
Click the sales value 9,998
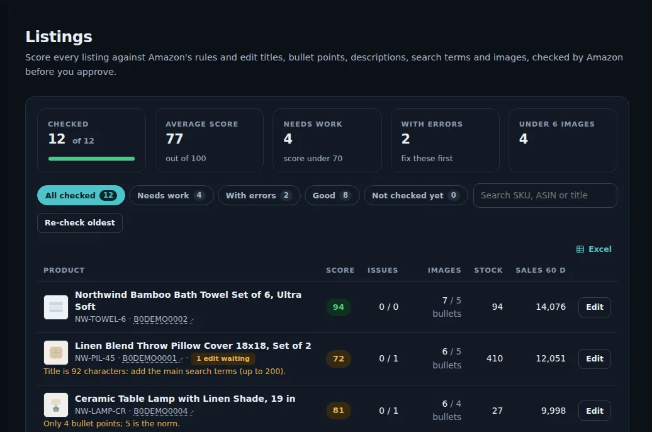click(553, 411)
